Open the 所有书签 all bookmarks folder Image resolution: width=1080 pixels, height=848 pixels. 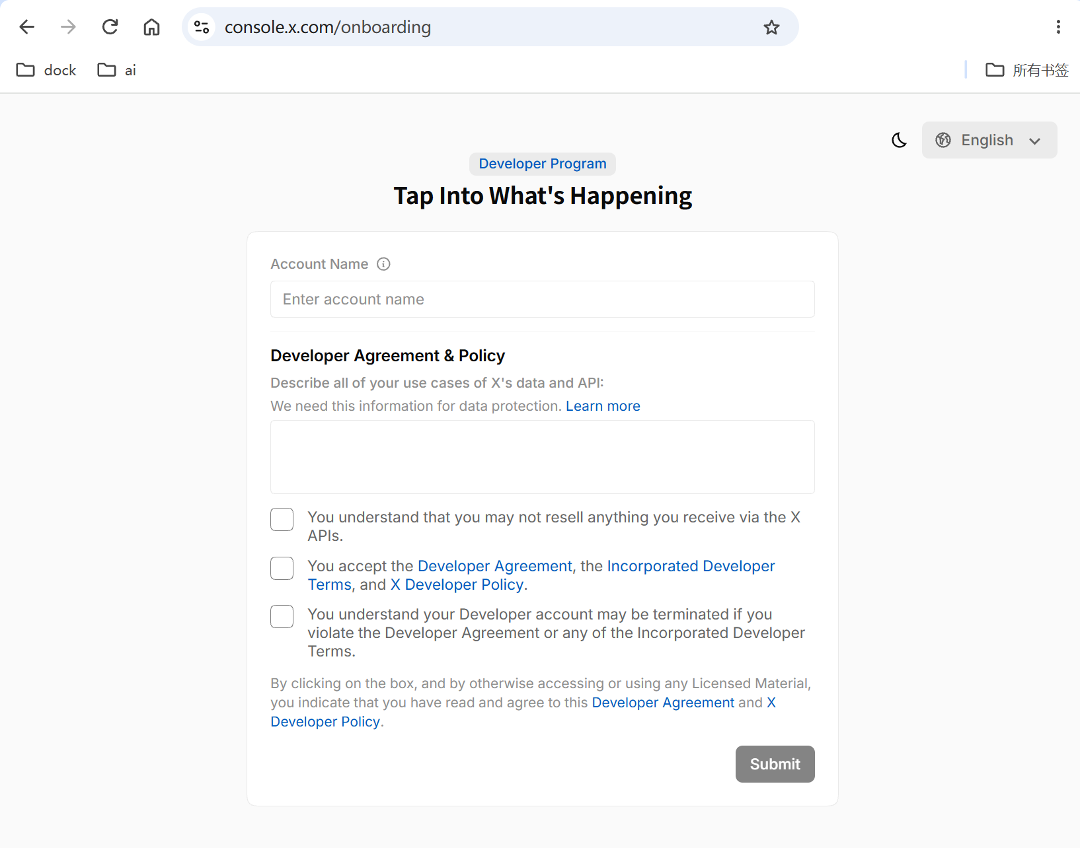click(1027, 70)
